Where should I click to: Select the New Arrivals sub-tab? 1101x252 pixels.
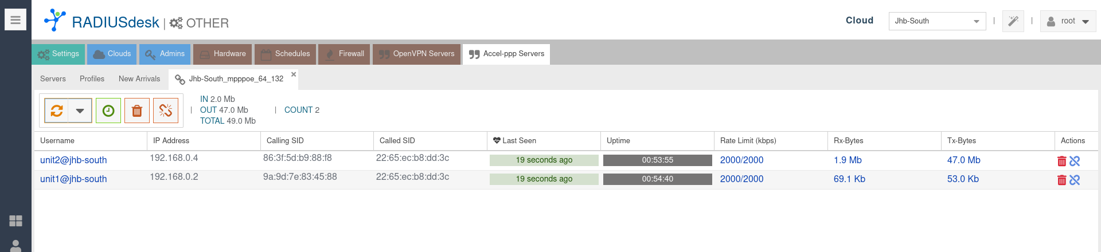click(x=139, y=79)
